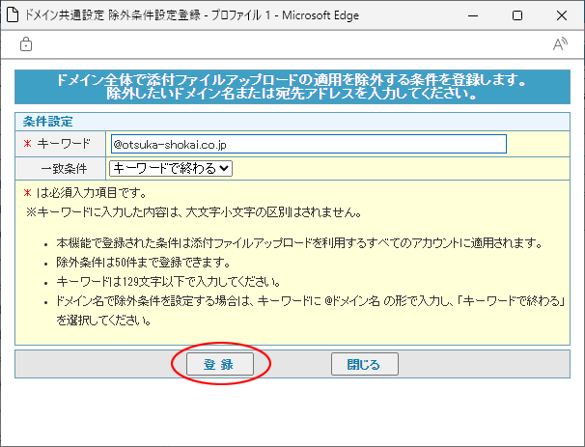
Task: Click the red asterisk beside キーワード label
Action: [27, 145]
